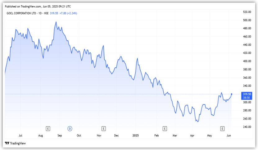Select the earnings E marker near February

165,128
